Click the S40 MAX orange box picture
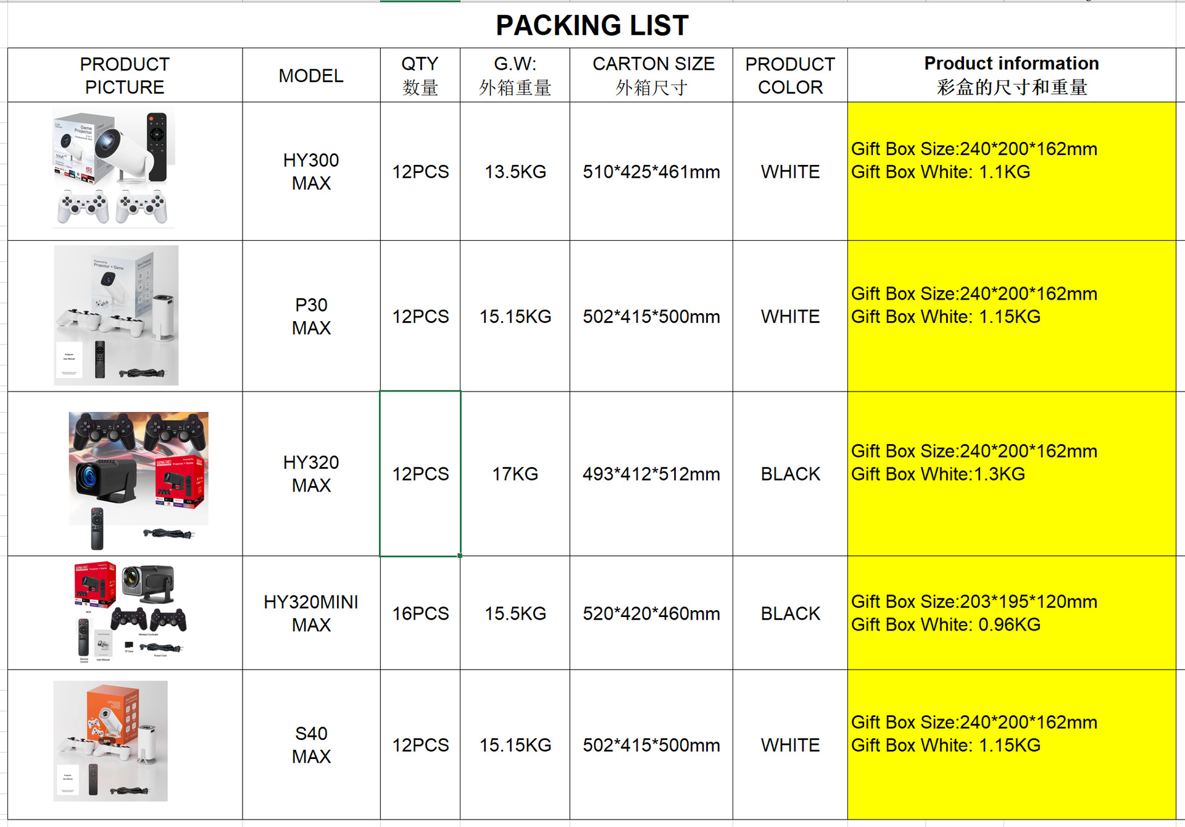Viewport: 1185px width, 827px height. 110,741
